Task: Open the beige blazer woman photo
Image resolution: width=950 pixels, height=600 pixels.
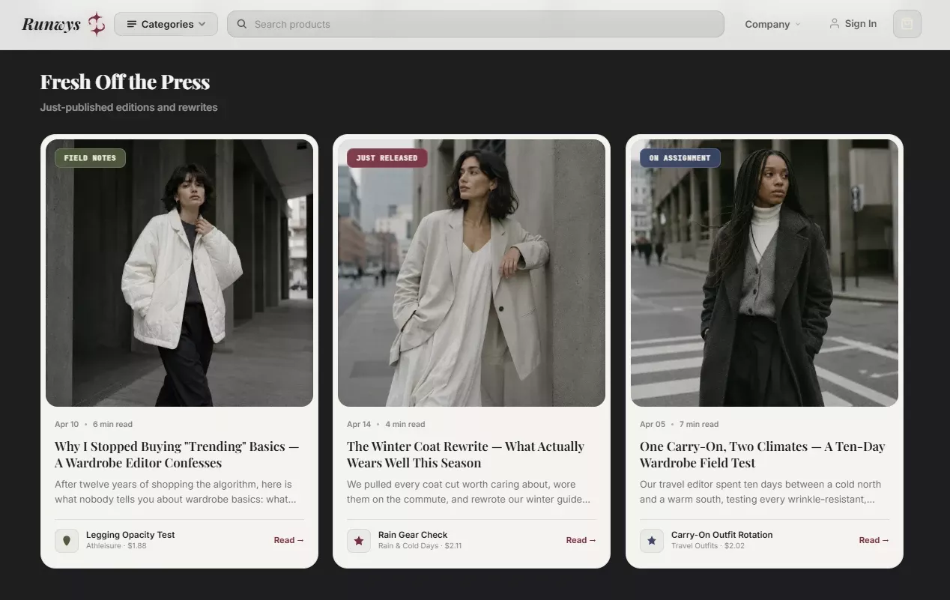Action: (471, 273)
